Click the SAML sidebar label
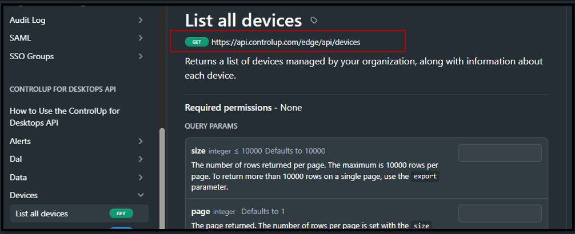This screenshot has width=575, height=234. 20,38
